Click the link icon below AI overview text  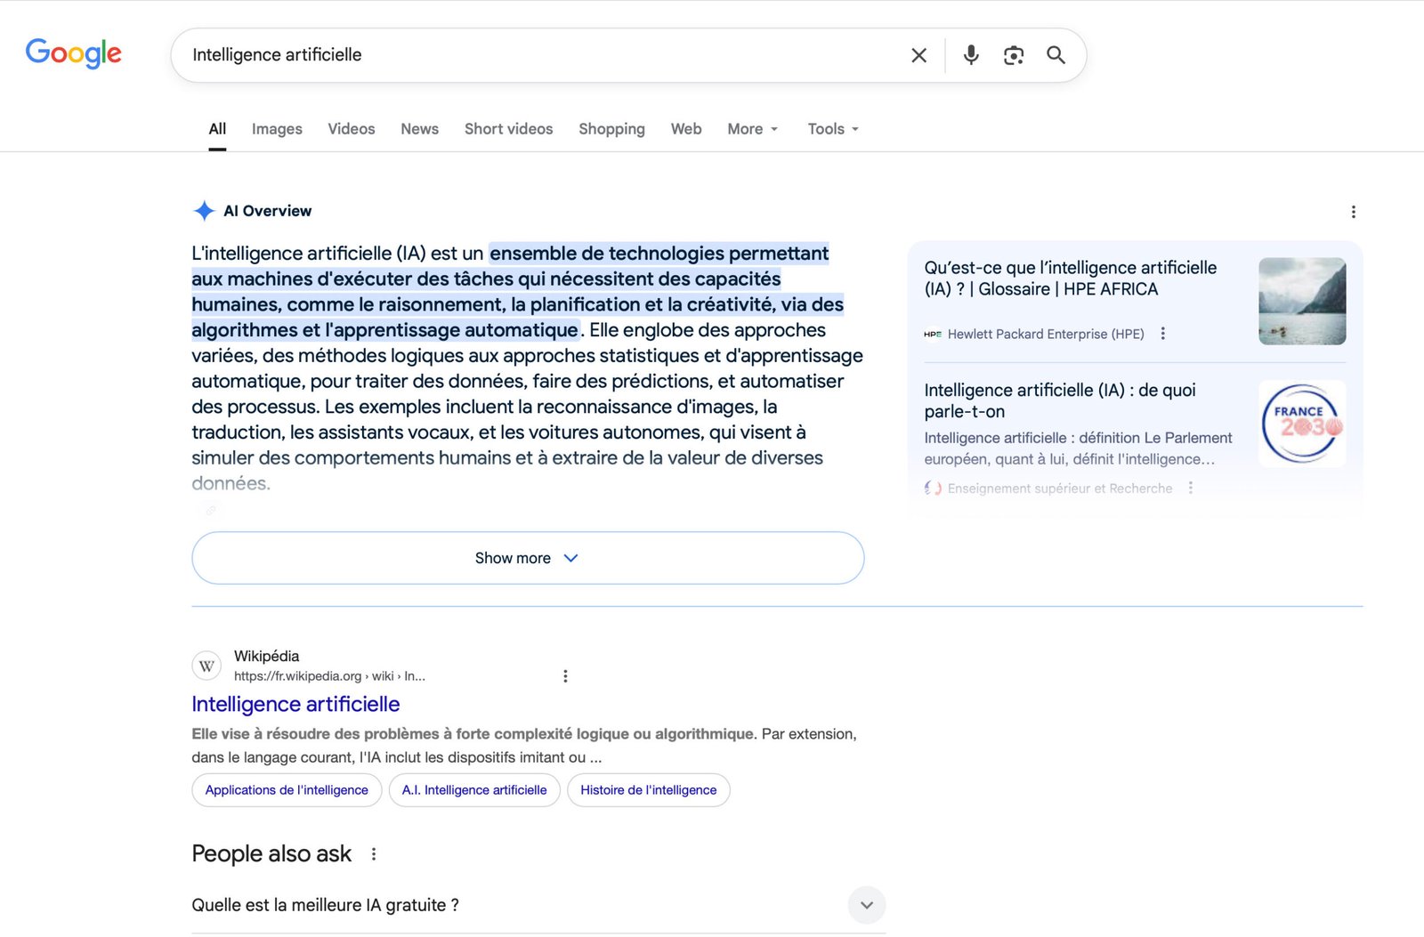[211, 511]
